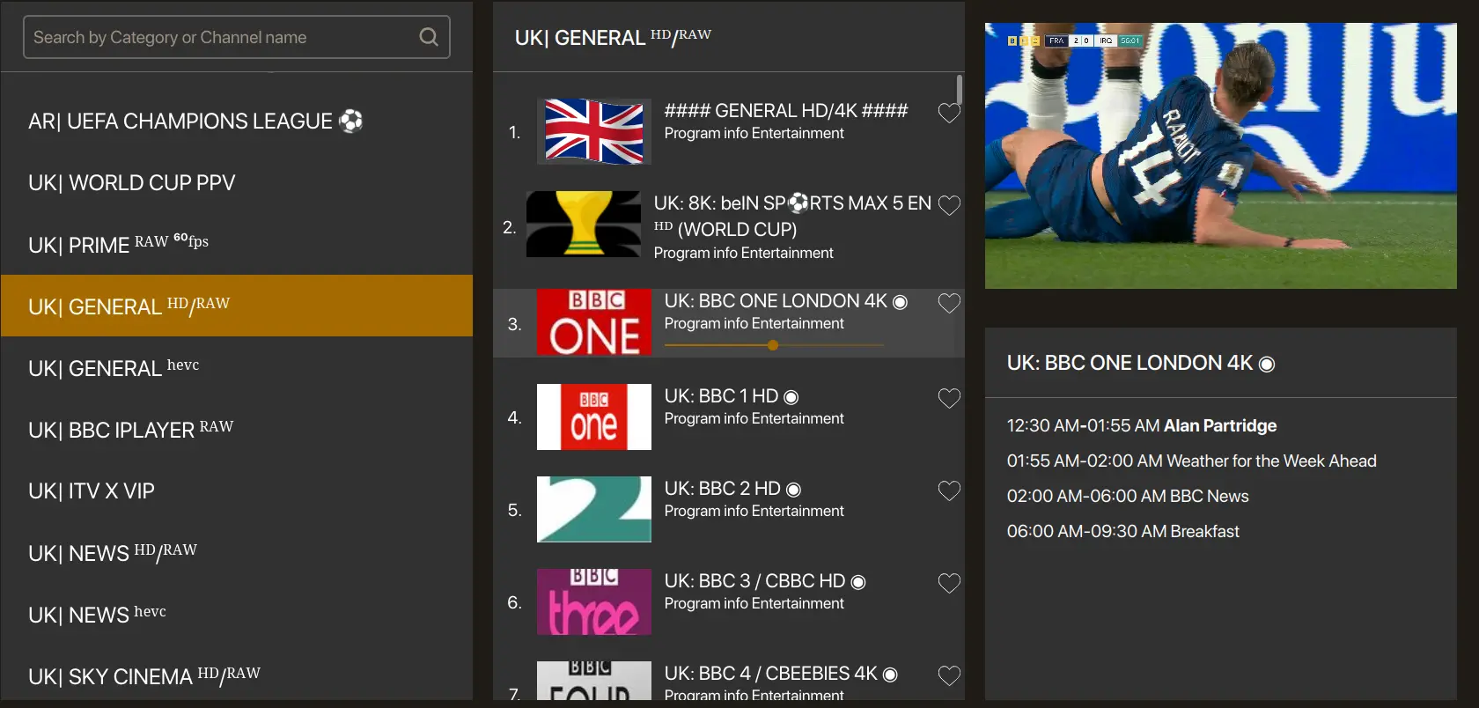Image resolution: width=1479 pixels, height=708 pixels.
Task: Toggle heart for UK: BBC 2 HD
Action: click(x=949, y=490)
